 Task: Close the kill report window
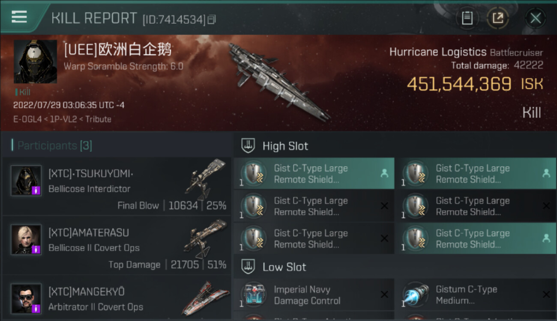[535, 18]
